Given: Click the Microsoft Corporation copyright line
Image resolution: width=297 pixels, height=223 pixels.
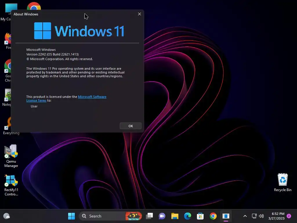Looking at the screenshot, I should pos(59,59).
